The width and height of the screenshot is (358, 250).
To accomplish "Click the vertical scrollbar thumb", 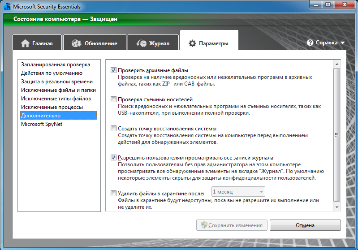I will click(337, 135).
